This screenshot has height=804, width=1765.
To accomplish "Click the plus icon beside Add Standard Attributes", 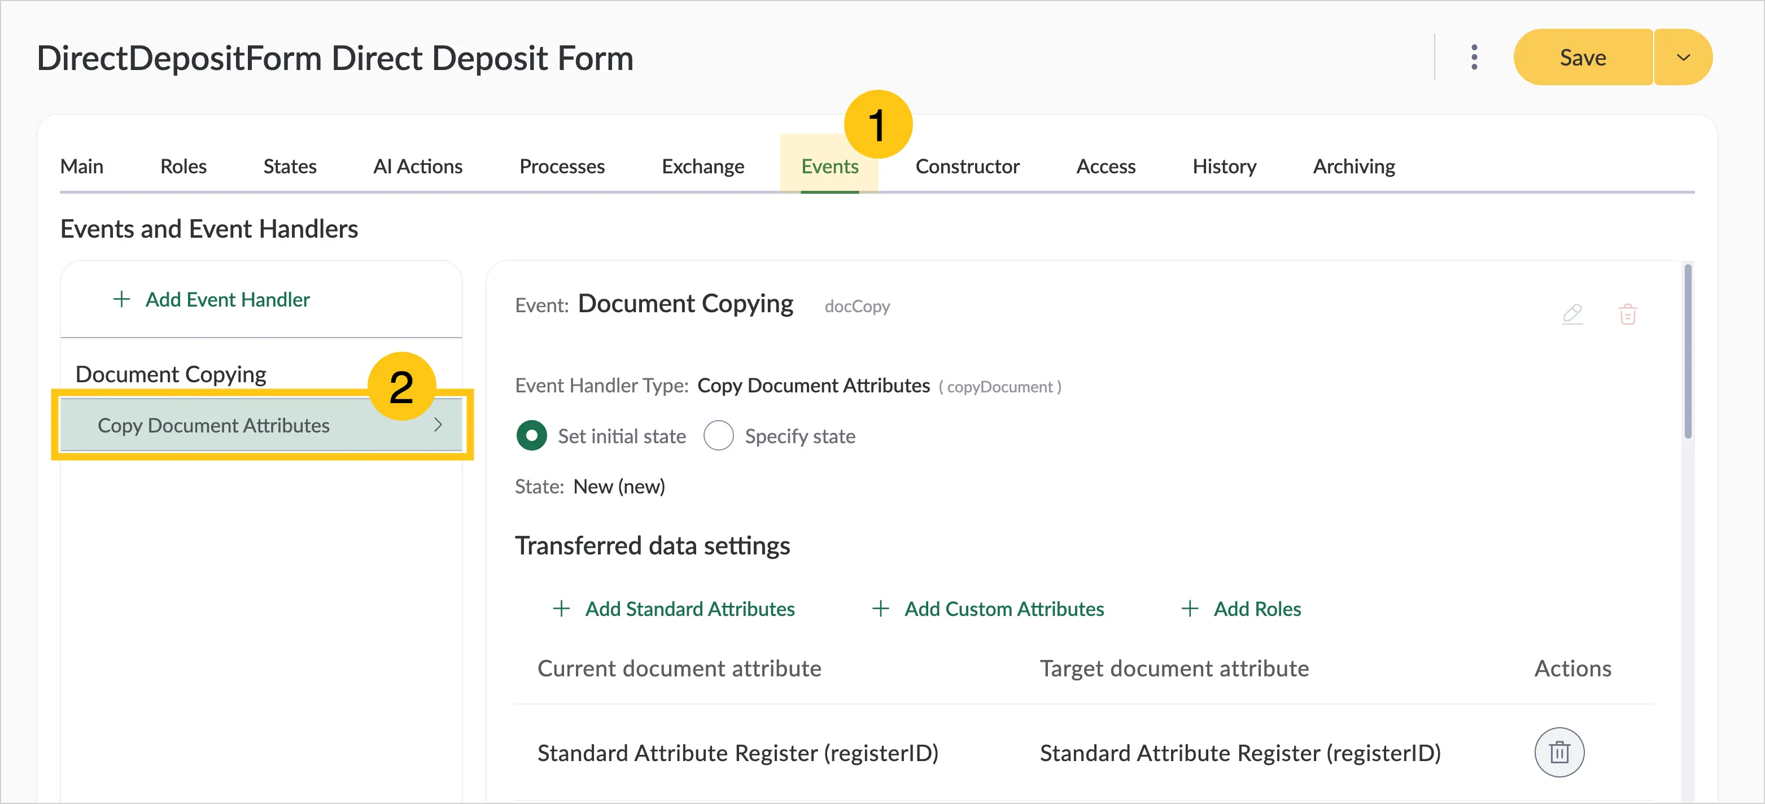I will coord(561,609).
